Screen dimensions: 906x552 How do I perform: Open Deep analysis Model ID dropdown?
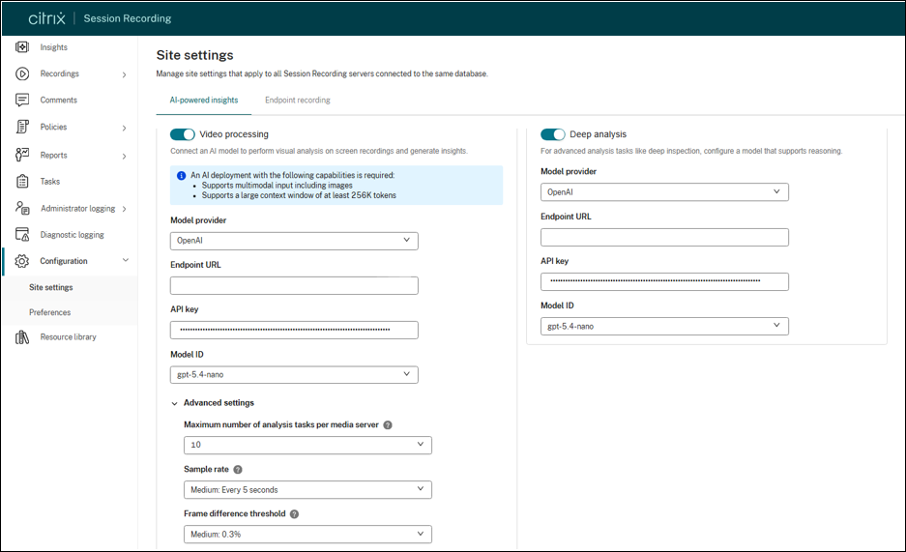coord(664,326)
